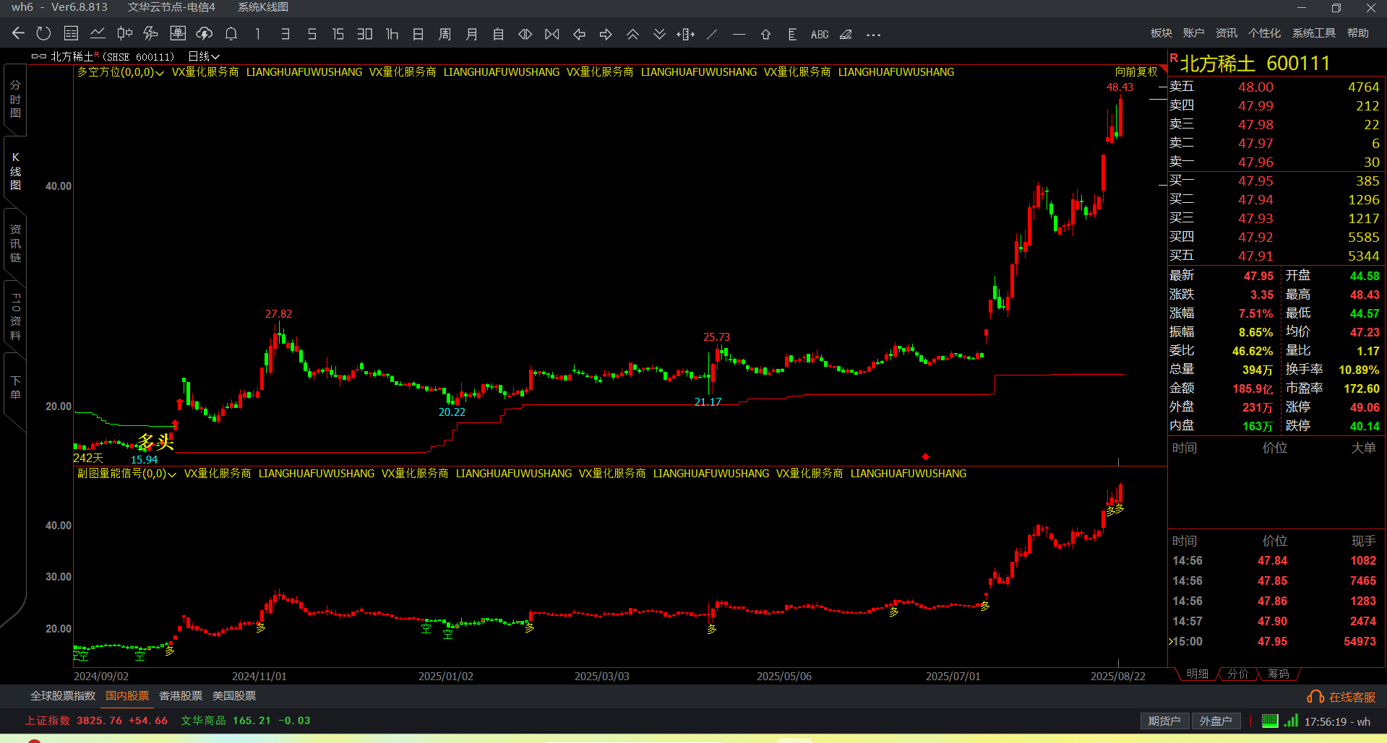Click the compress K-line width icon
The height and width of the screenshot is (743, 1387).
[x=552, y=33]
